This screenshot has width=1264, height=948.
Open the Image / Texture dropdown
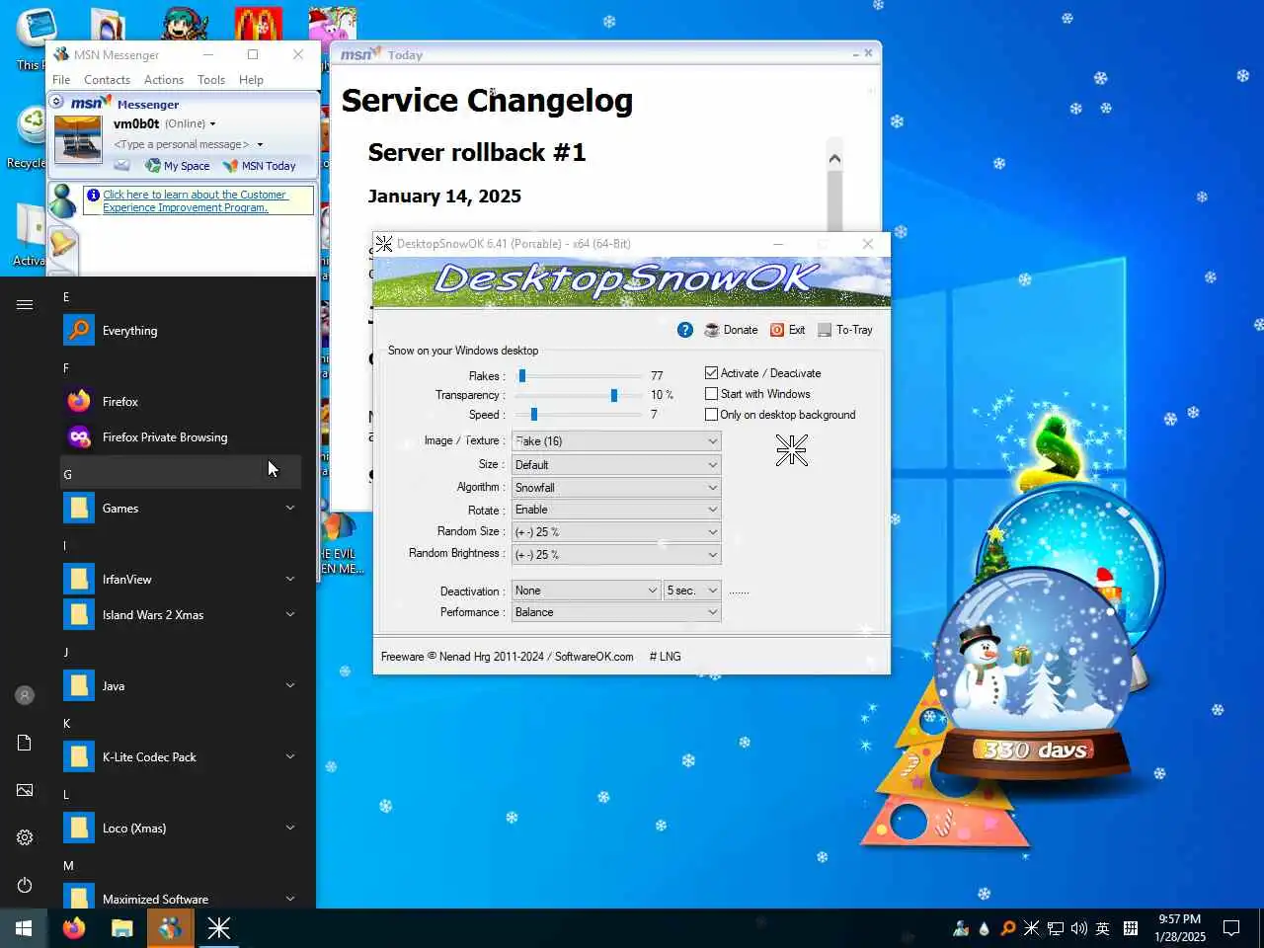tap(616, 441)
